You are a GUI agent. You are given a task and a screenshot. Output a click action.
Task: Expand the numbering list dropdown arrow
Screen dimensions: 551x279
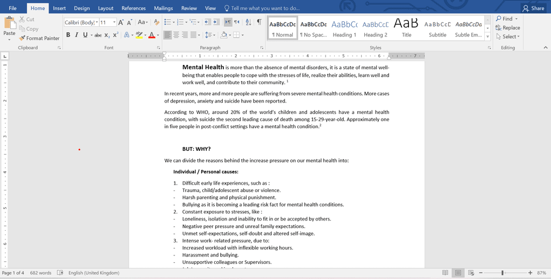(186, 23)
